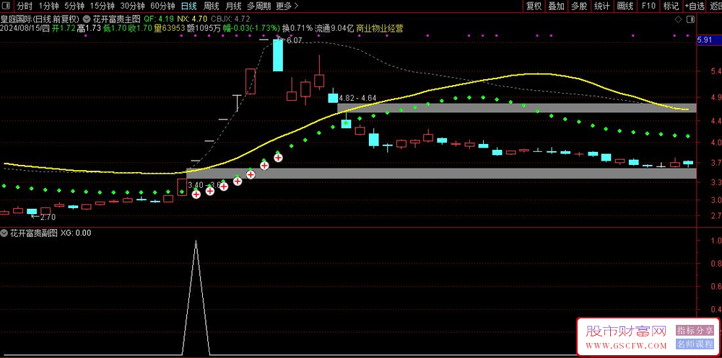Switch to 1分钟 timeframe tab

[x=48, y=6]
